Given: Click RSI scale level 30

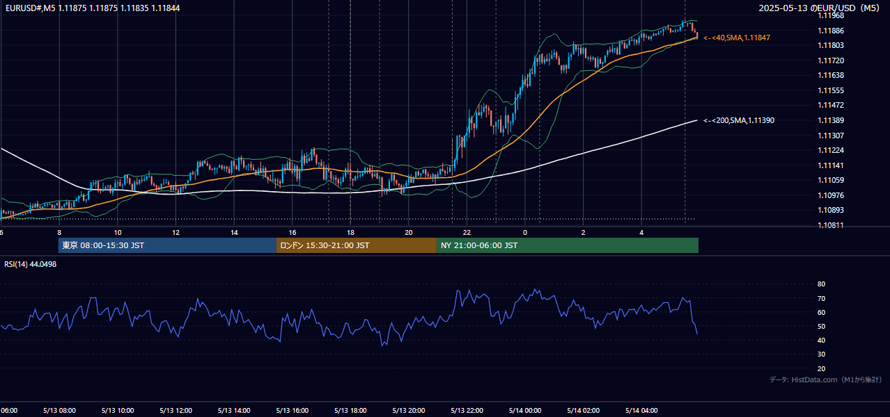Looking at the screenshot, I should point(822,354).
